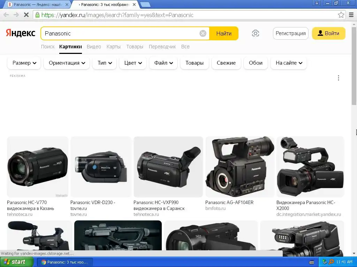Close the first Panasonic Yandex tab
This screenshot has width=357, height=267.
click(67, 4)
